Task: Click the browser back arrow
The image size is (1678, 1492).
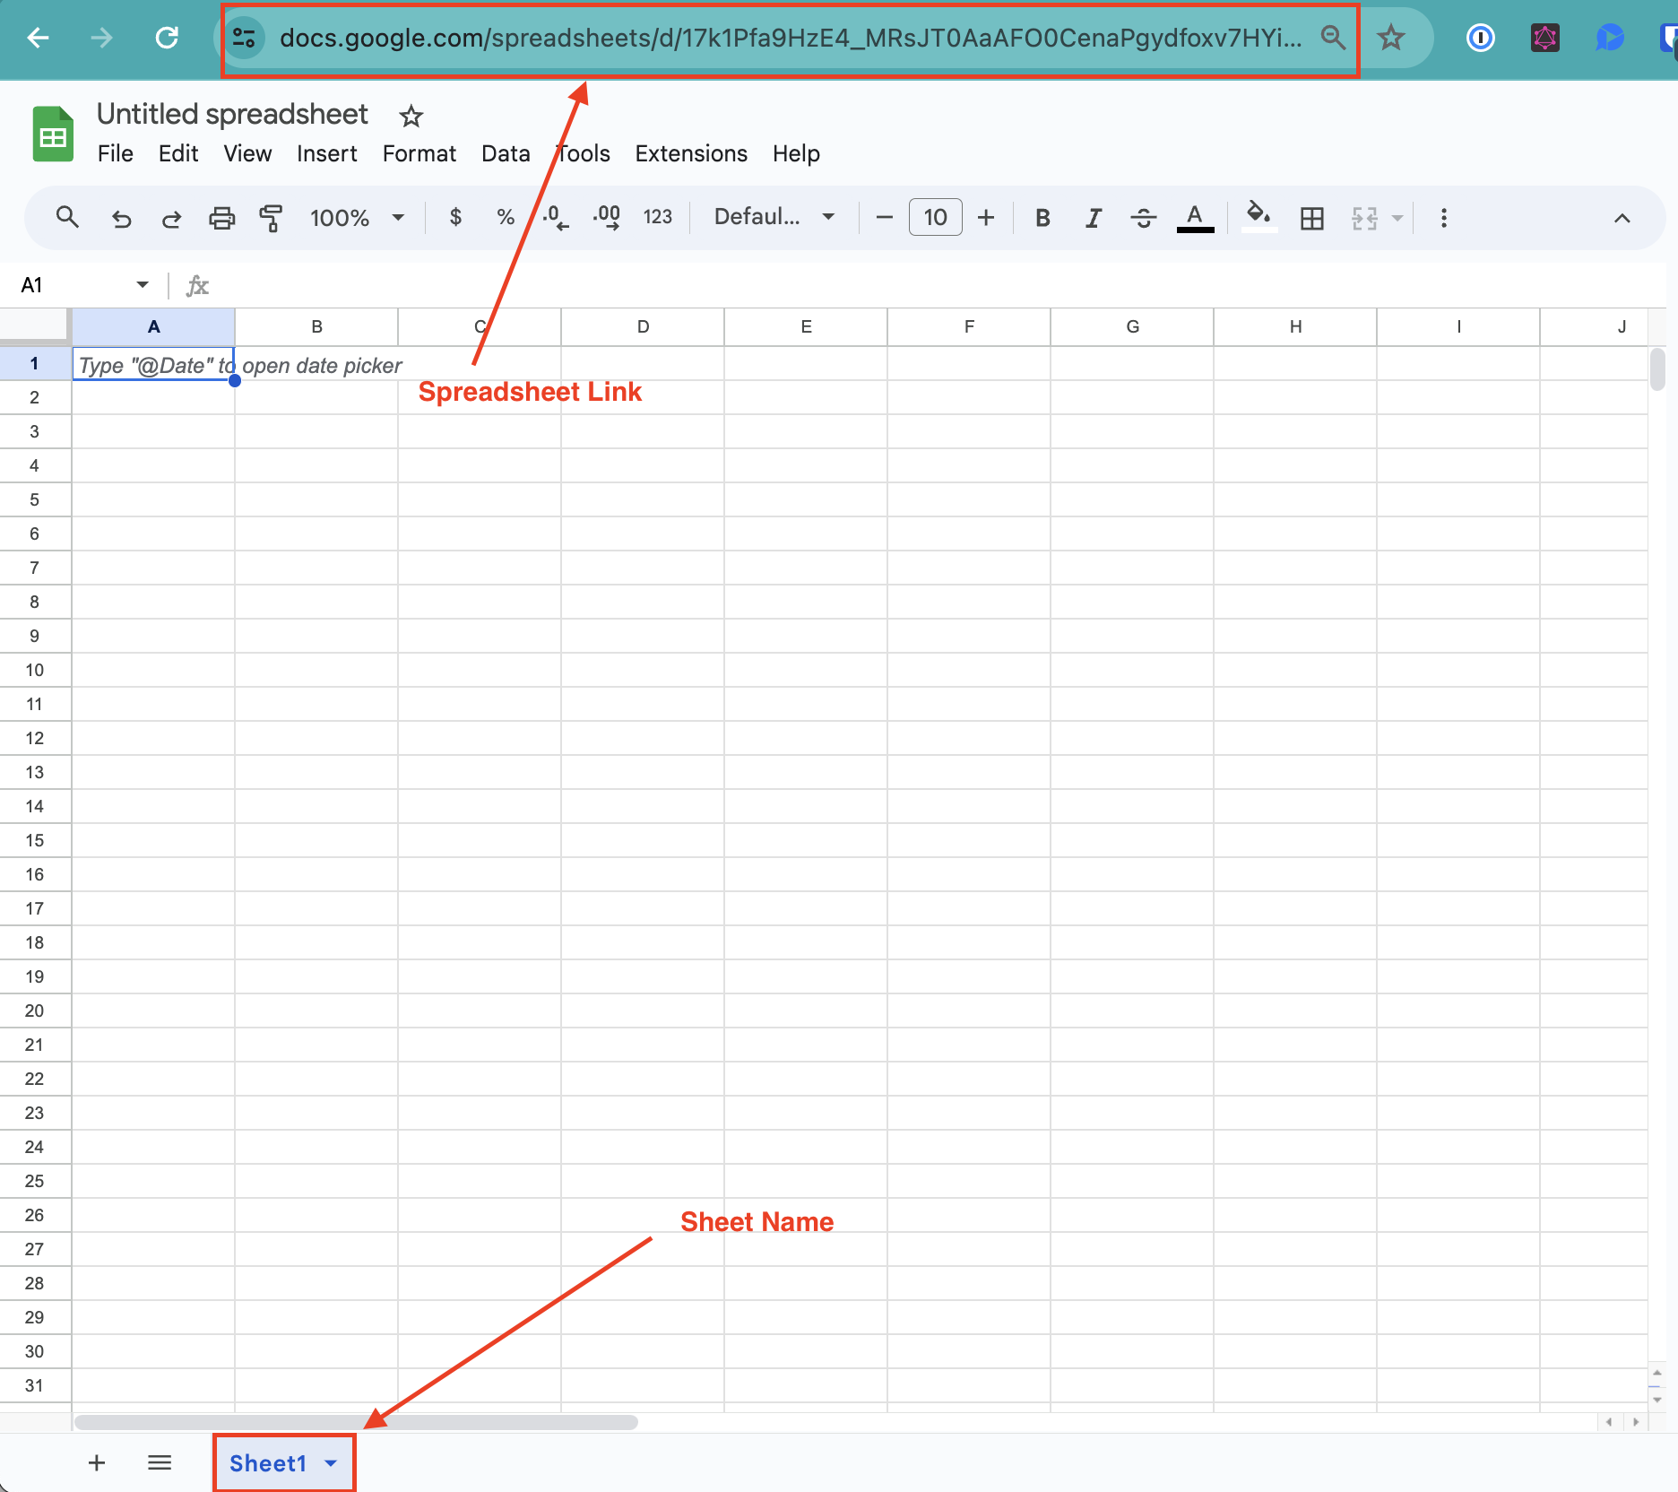Action: point(39,38)
